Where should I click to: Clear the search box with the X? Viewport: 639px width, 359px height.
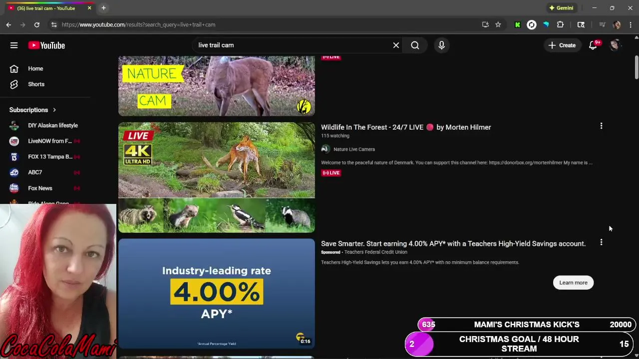[396, 45]
